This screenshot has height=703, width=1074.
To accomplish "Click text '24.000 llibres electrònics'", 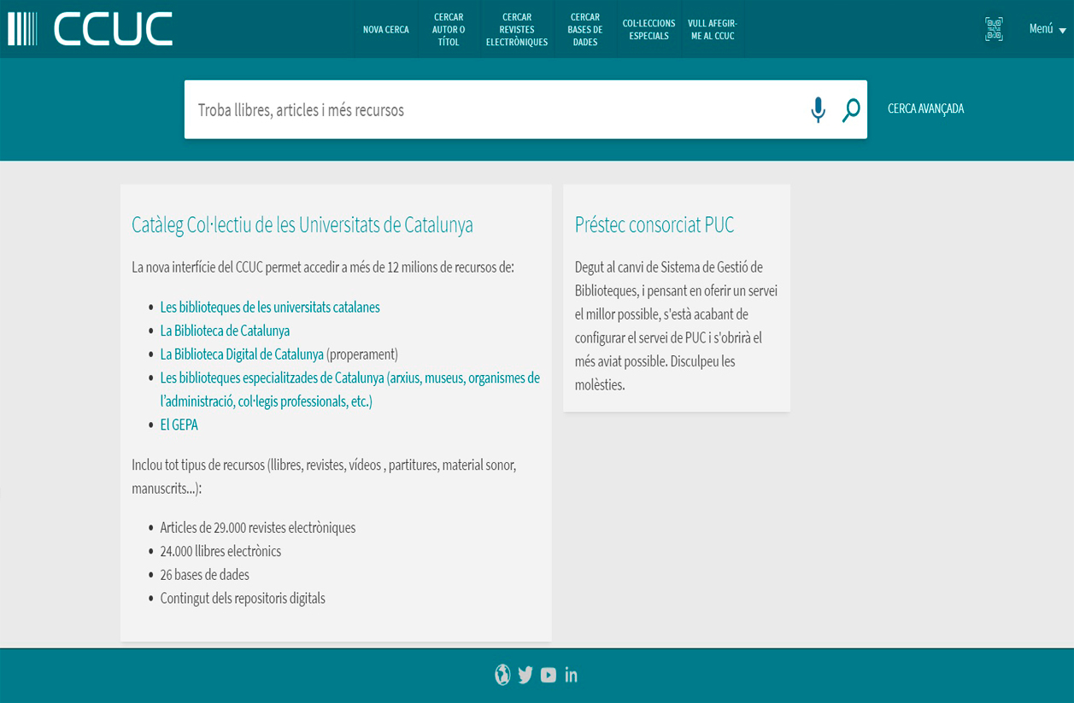I will [x=220, y=551].
